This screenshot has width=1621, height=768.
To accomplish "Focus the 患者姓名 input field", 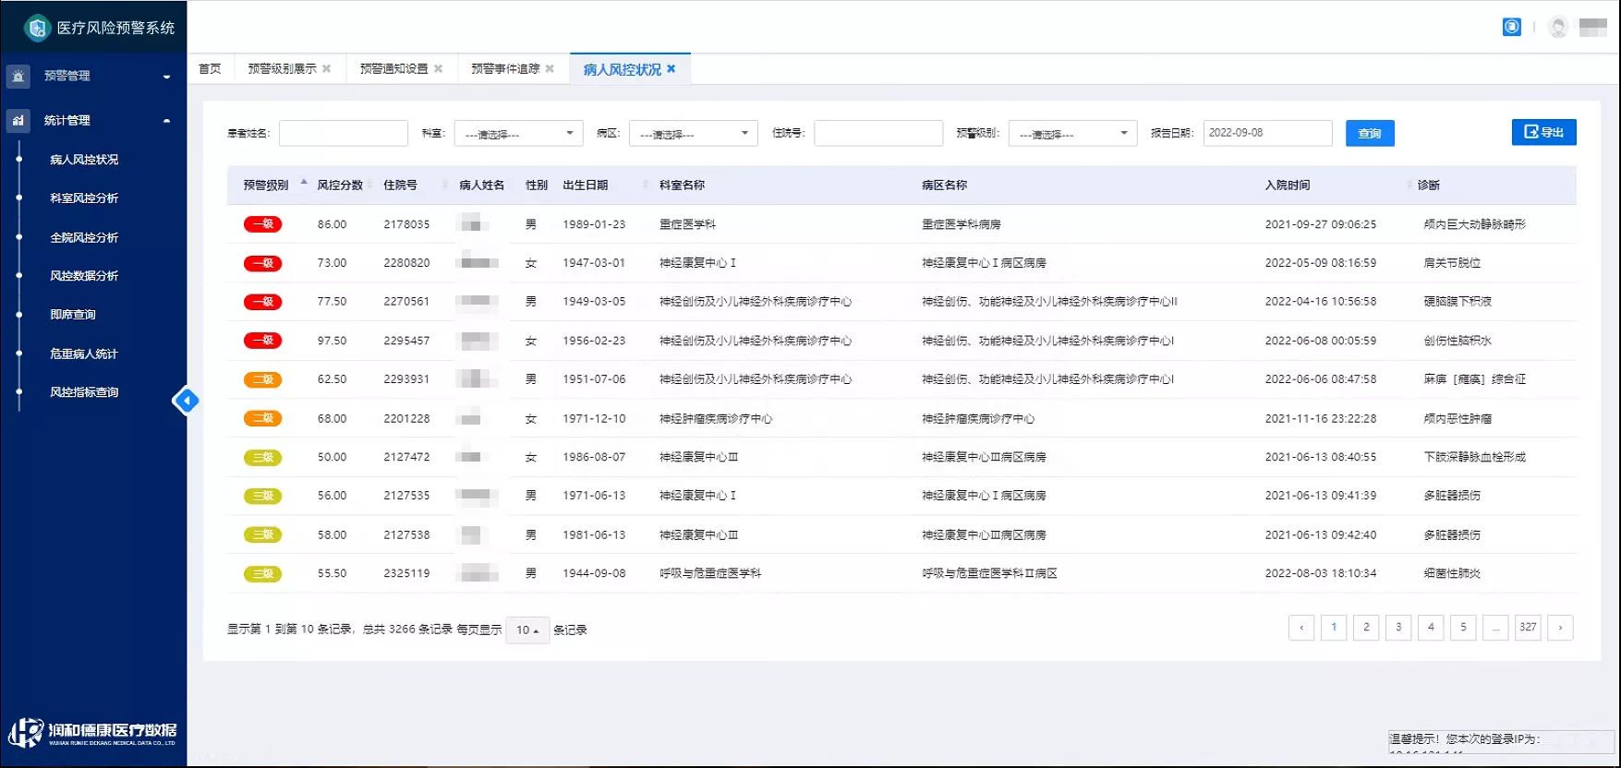I will [x=343, y=134].
